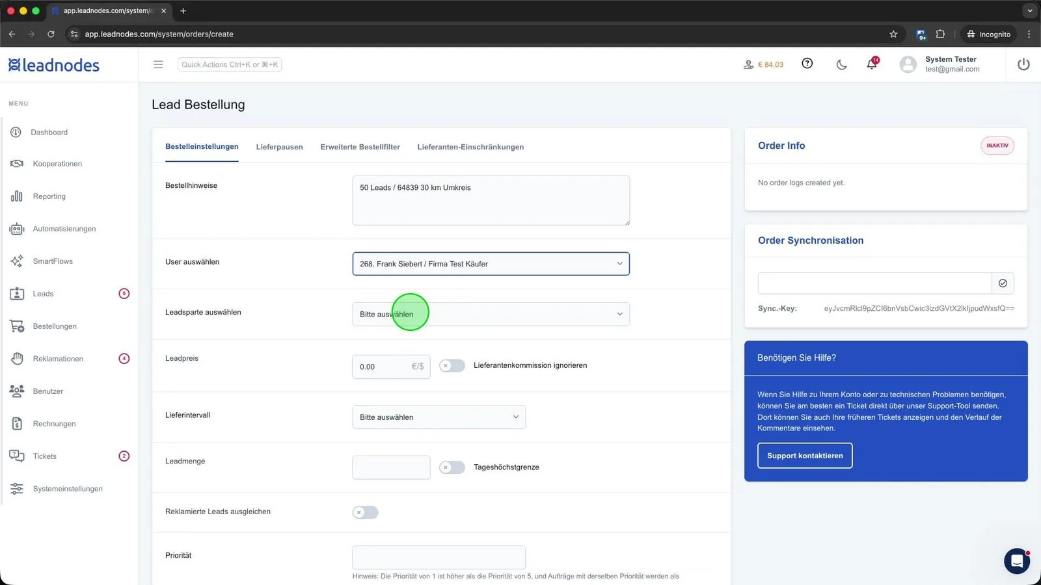This screenshot has height=585, width=1041.
Task: Switch to Erweiterte Bestellfilter tab
Action: (x=360, y=147)
